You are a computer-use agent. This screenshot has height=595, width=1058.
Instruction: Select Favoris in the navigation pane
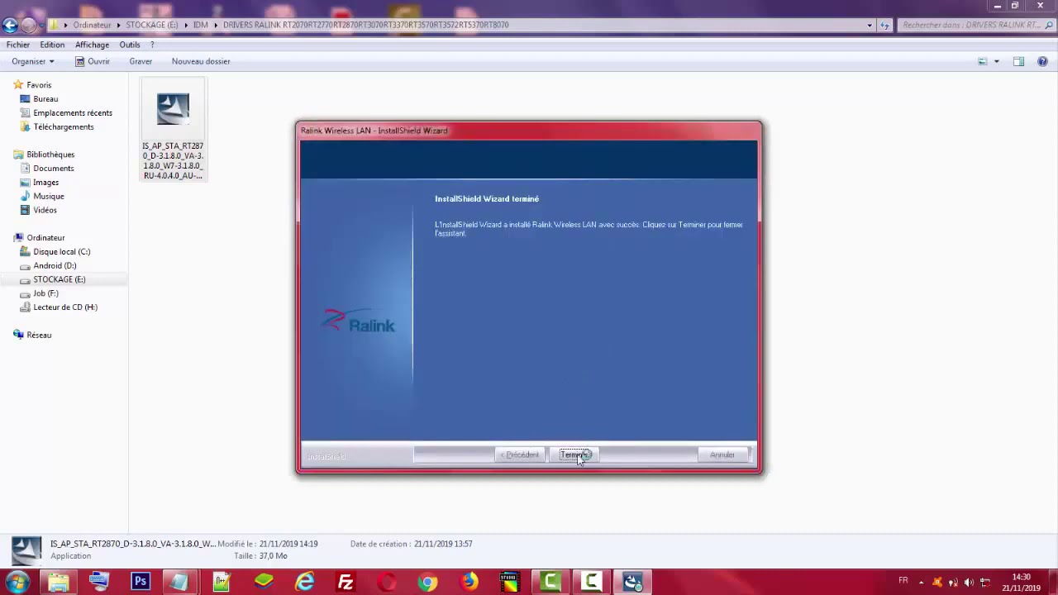(x=39, y=85)
